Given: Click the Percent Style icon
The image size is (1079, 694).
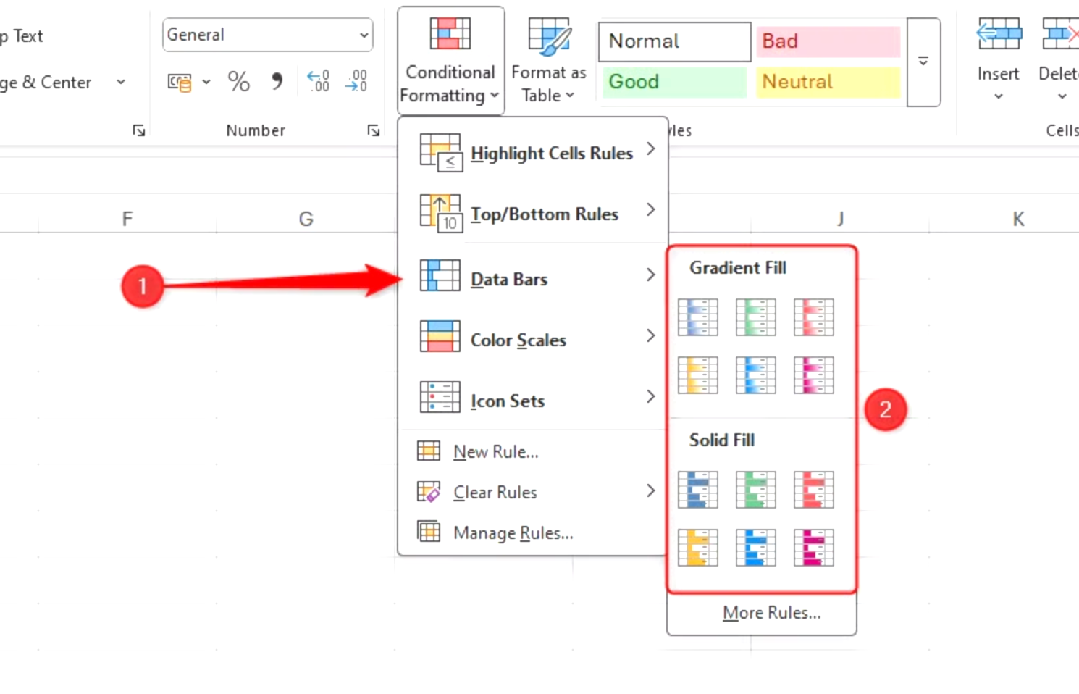Looking at the screenshot, I should 238,81.
